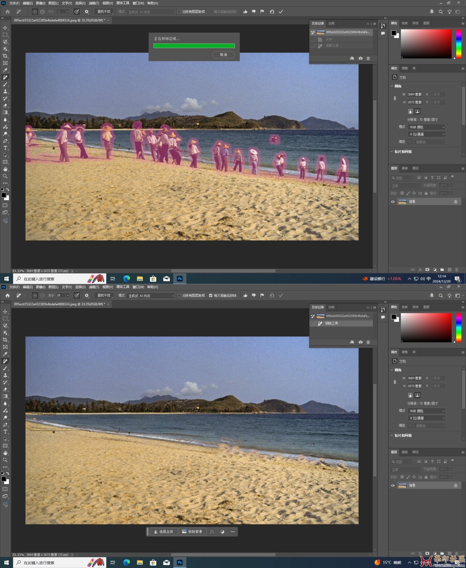This screenshot has height=568, width=466.
Task: Click three-dots more icon on contextual task bar
Action: [x=233, y=532]
